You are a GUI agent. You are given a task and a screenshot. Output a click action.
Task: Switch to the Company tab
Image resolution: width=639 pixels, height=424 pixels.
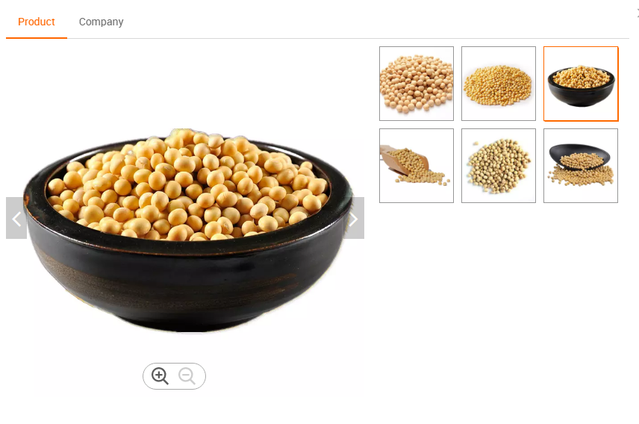click(x=101, y=22)
